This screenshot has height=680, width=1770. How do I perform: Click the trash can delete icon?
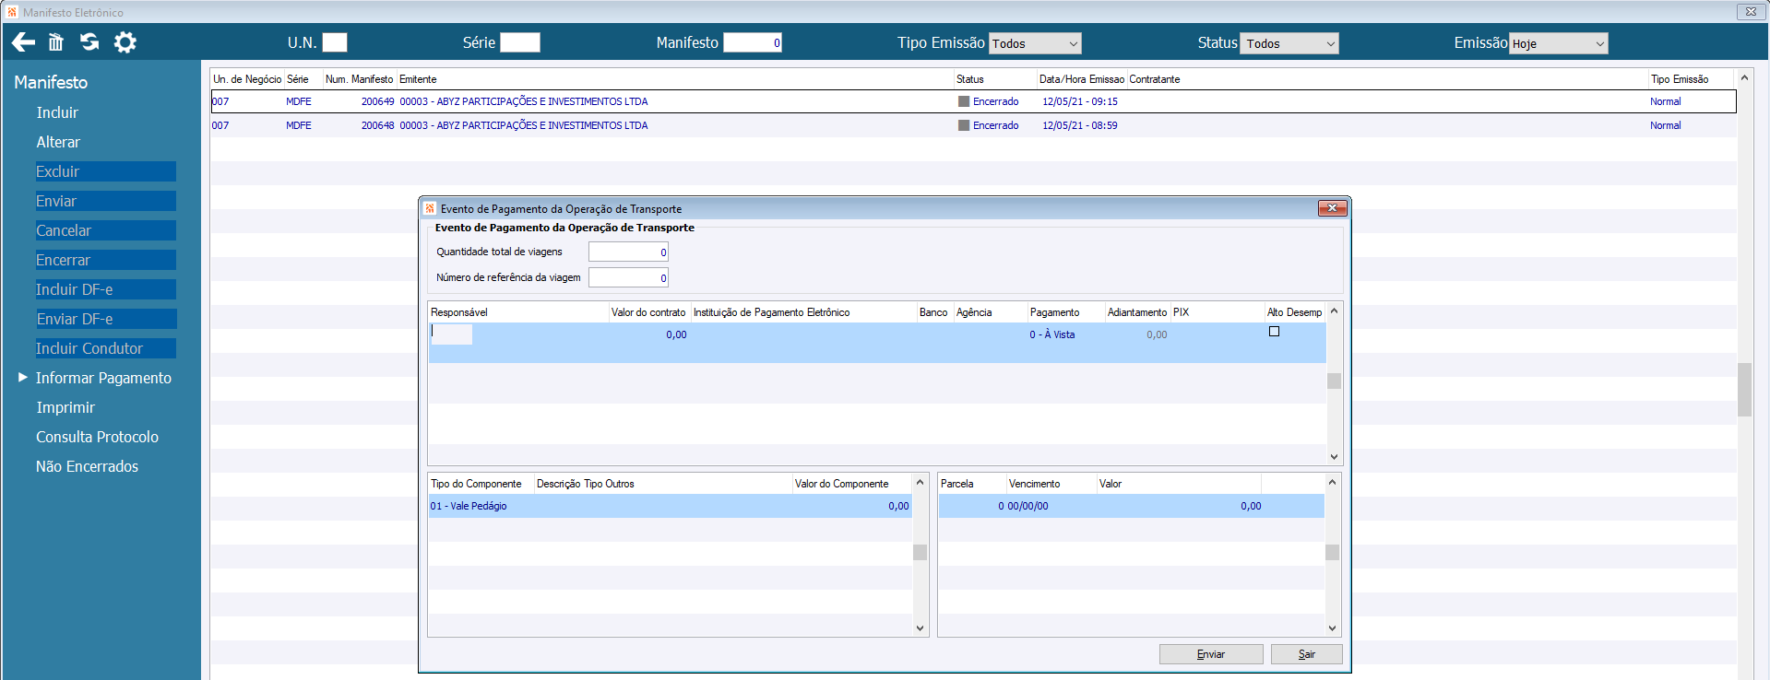[56, 42]
